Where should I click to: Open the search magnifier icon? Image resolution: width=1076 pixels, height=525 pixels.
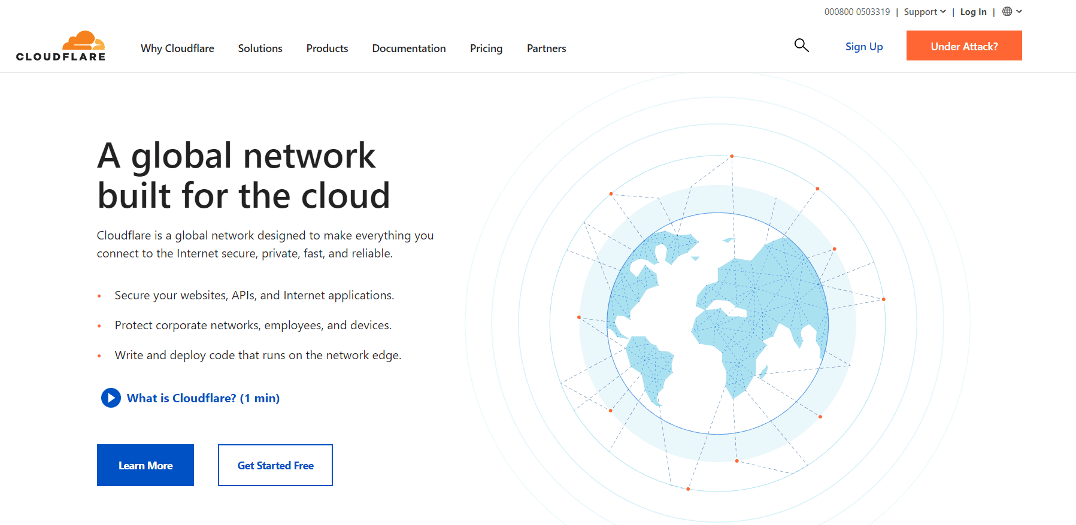click(801, 45)
